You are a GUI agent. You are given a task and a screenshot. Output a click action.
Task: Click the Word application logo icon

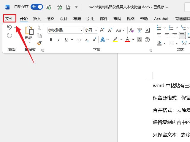[7, 7]
